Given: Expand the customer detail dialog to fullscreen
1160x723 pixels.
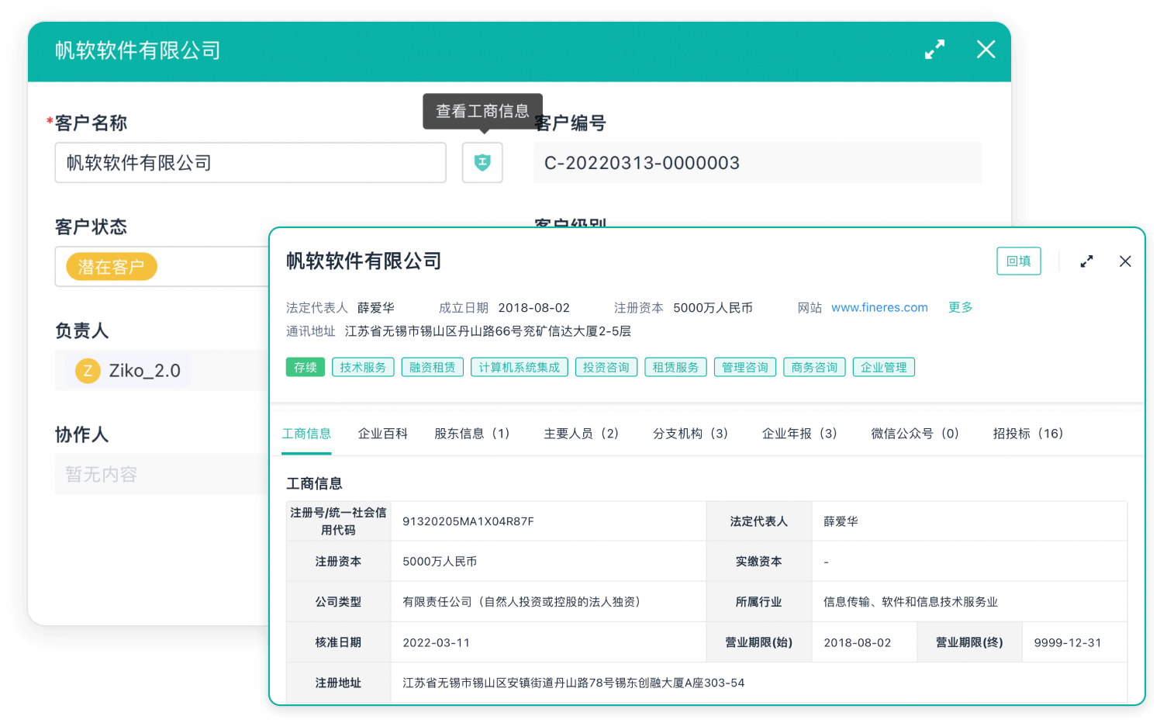Looking at the screenshot, I should [934, 50].
